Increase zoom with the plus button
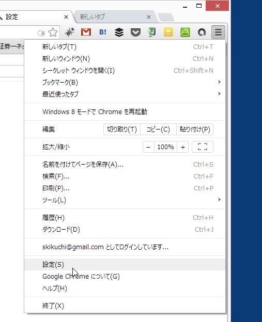Screen dimensions: 262x322 point(182,147)
